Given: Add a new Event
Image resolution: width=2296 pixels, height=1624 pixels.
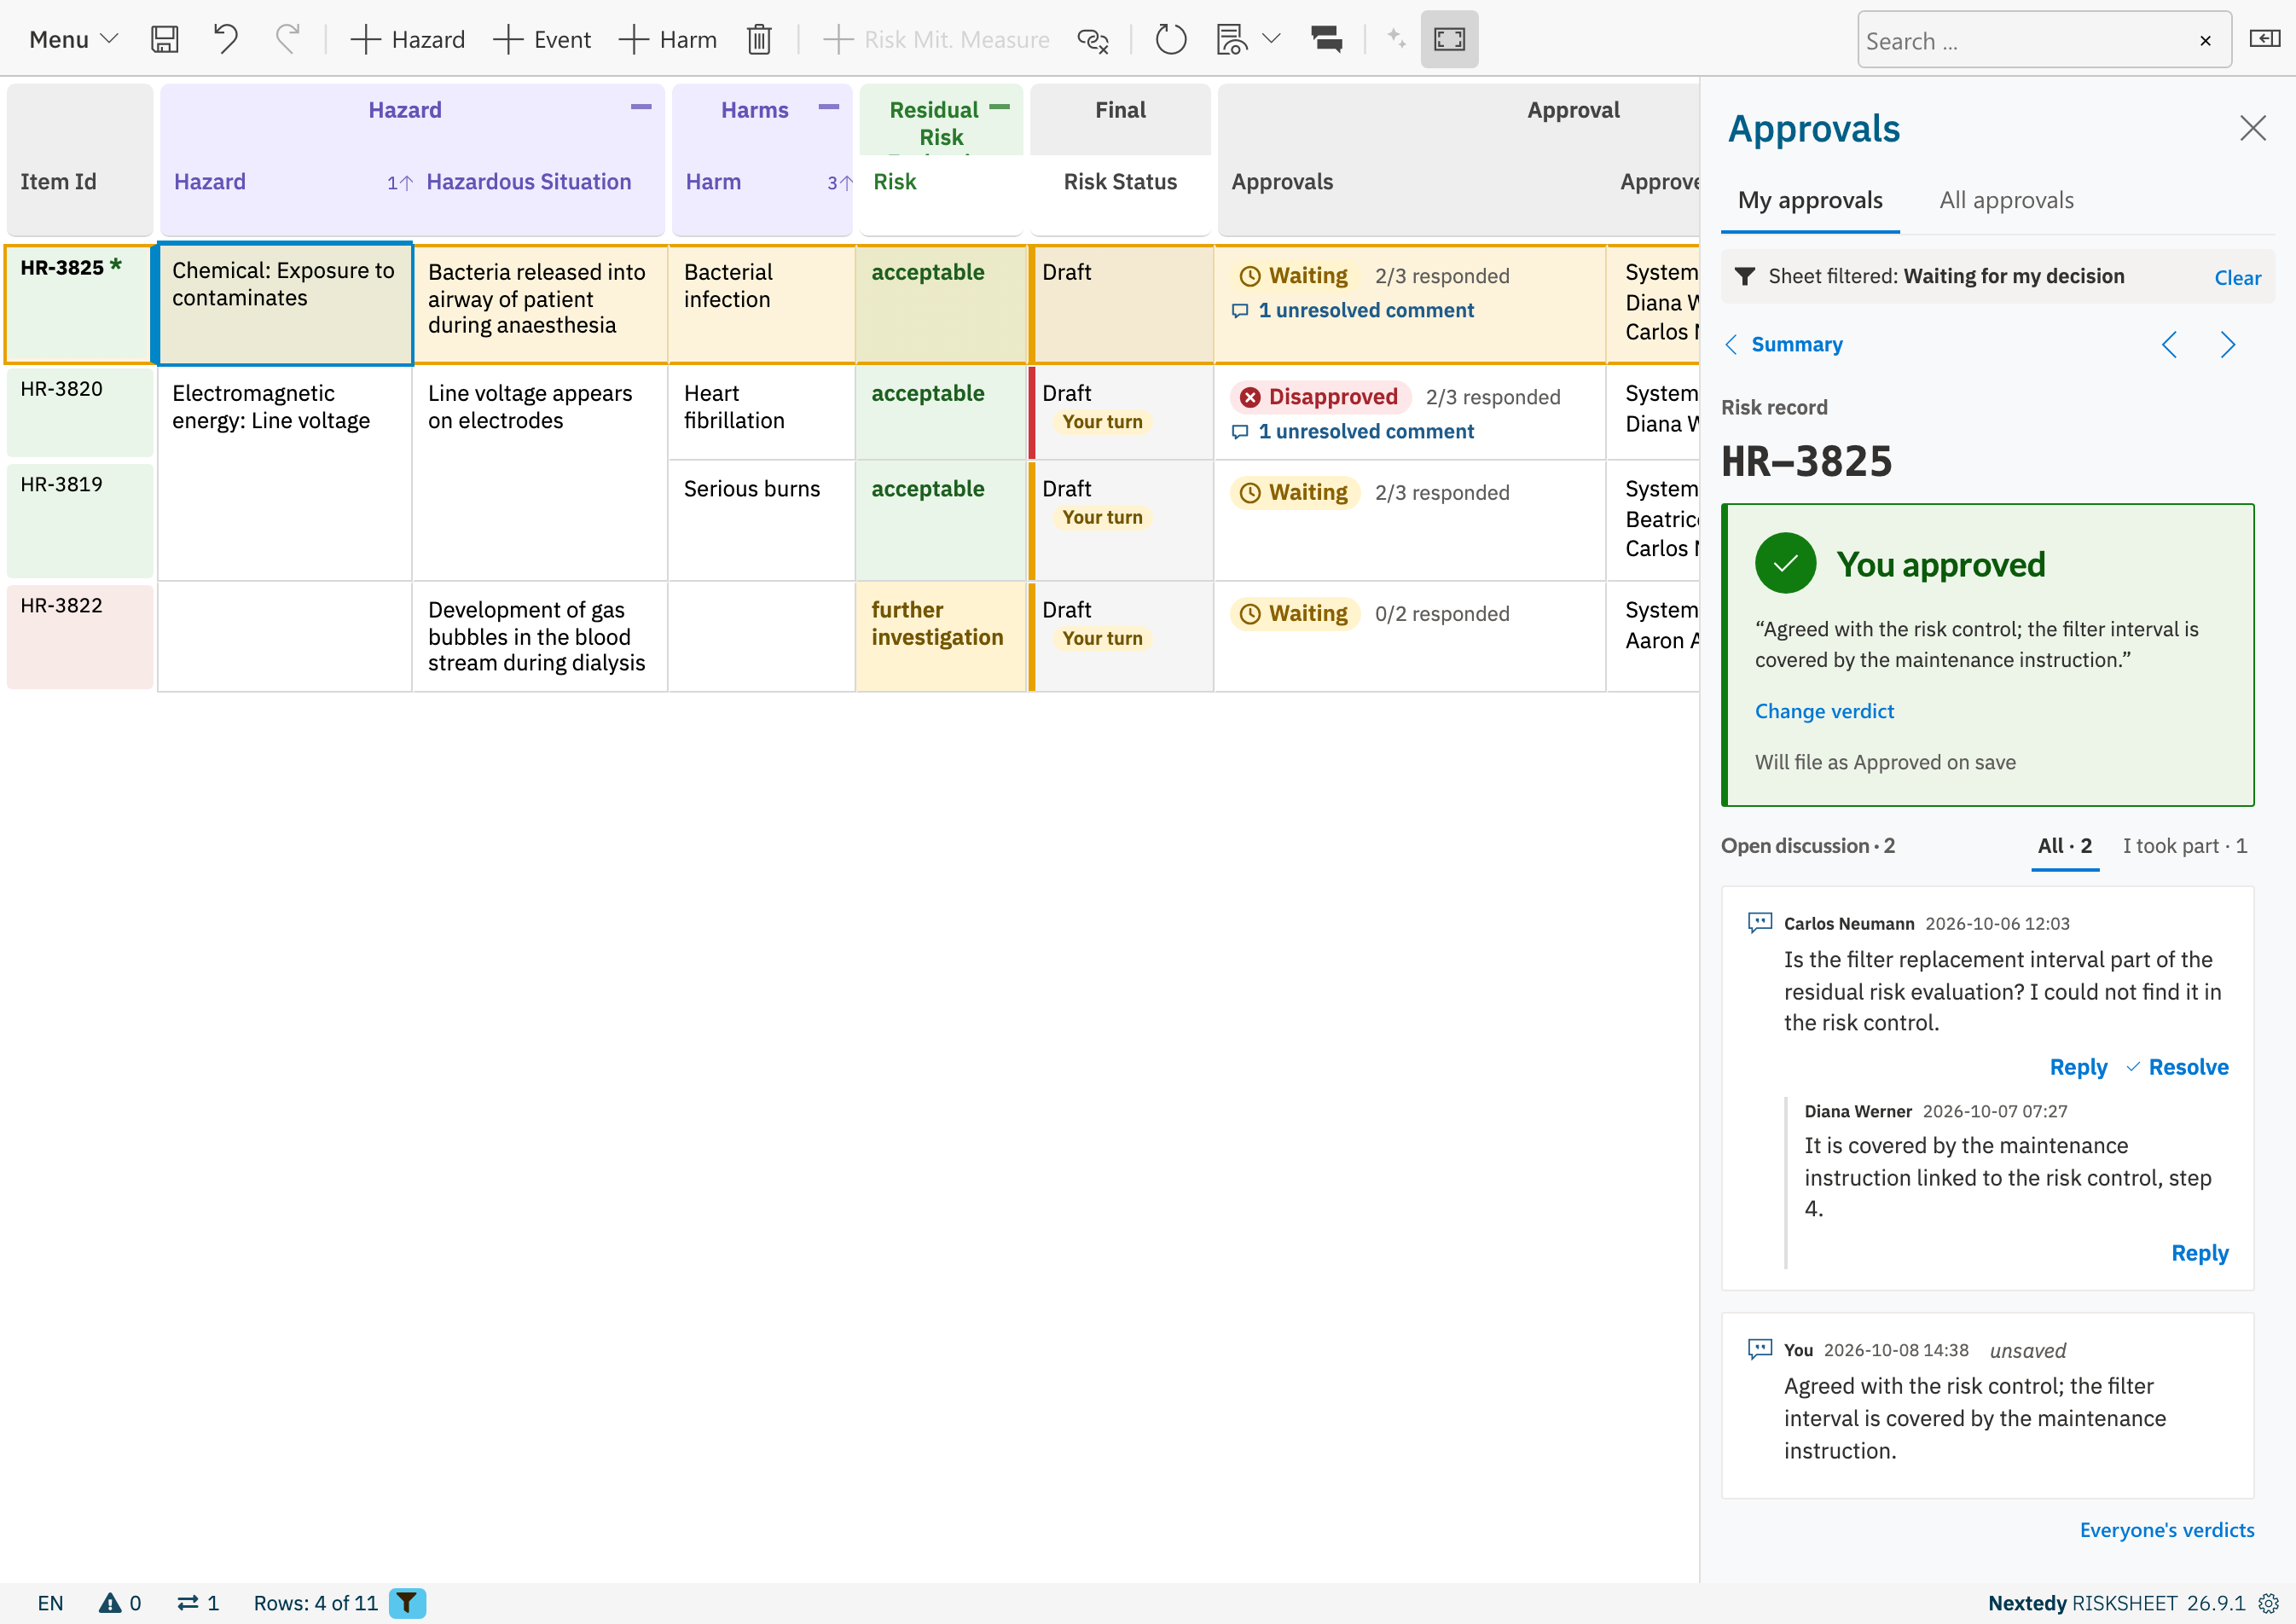Looking at the screenshot, I should pyautogui.click(x=542, y=40).
